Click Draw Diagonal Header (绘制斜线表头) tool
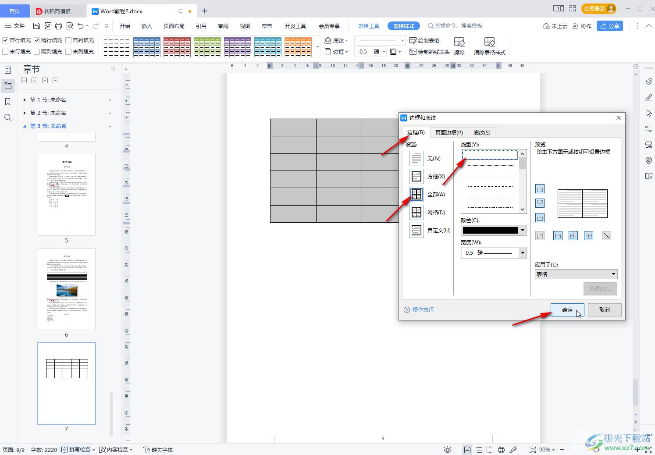 (430, 52)
